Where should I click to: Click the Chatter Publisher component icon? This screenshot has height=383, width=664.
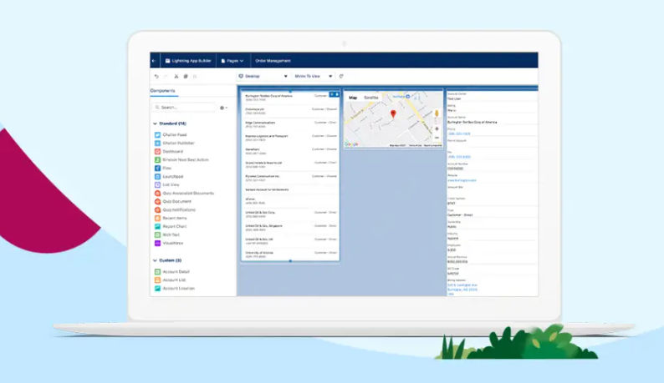tap(157, 144)
